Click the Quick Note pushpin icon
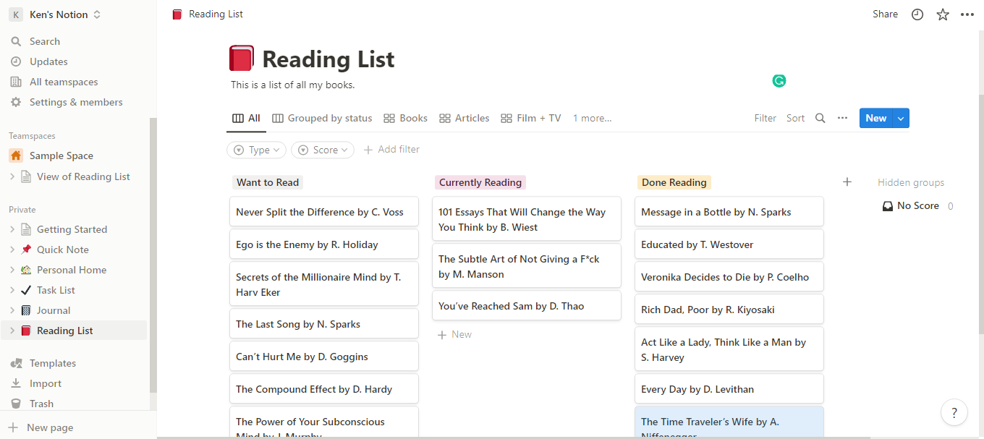The width and height of the screenshot is (984, 439). 26,250
